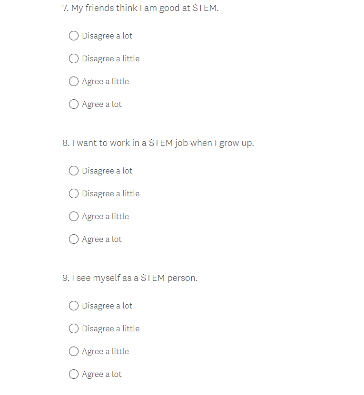Screen dimensions: 364x395
Task: Click the 'Agree a little' label text in question 8
Action: pos(105,216)
